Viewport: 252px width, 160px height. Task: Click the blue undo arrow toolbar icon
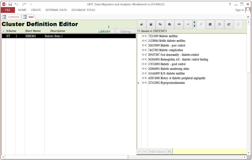coord(188,24)
